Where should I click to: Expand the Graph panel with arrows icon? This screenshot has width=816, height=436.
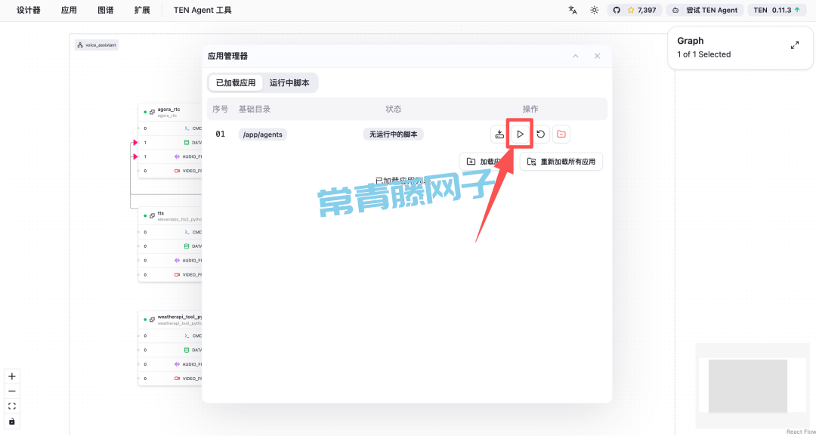click(x=795, y=45)
